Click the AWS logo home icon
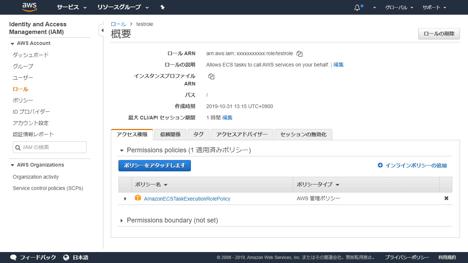The image size is (468, 263). click(x=30, y=7)
